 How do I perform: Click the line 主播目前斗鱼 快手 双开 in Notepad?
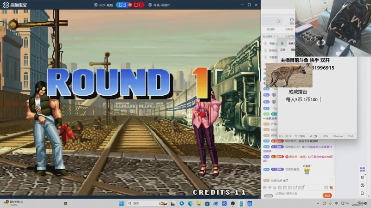click(305, 60)
